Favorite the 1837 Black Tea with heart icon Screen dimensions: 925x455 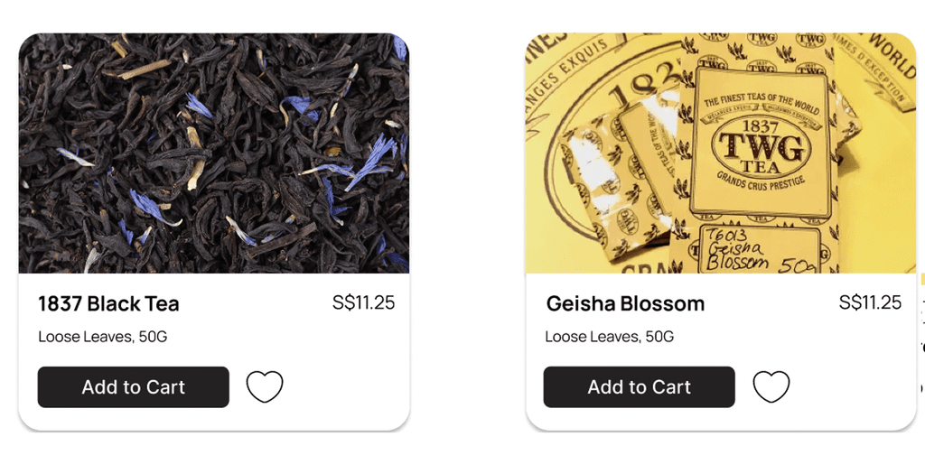pos(265,386)
